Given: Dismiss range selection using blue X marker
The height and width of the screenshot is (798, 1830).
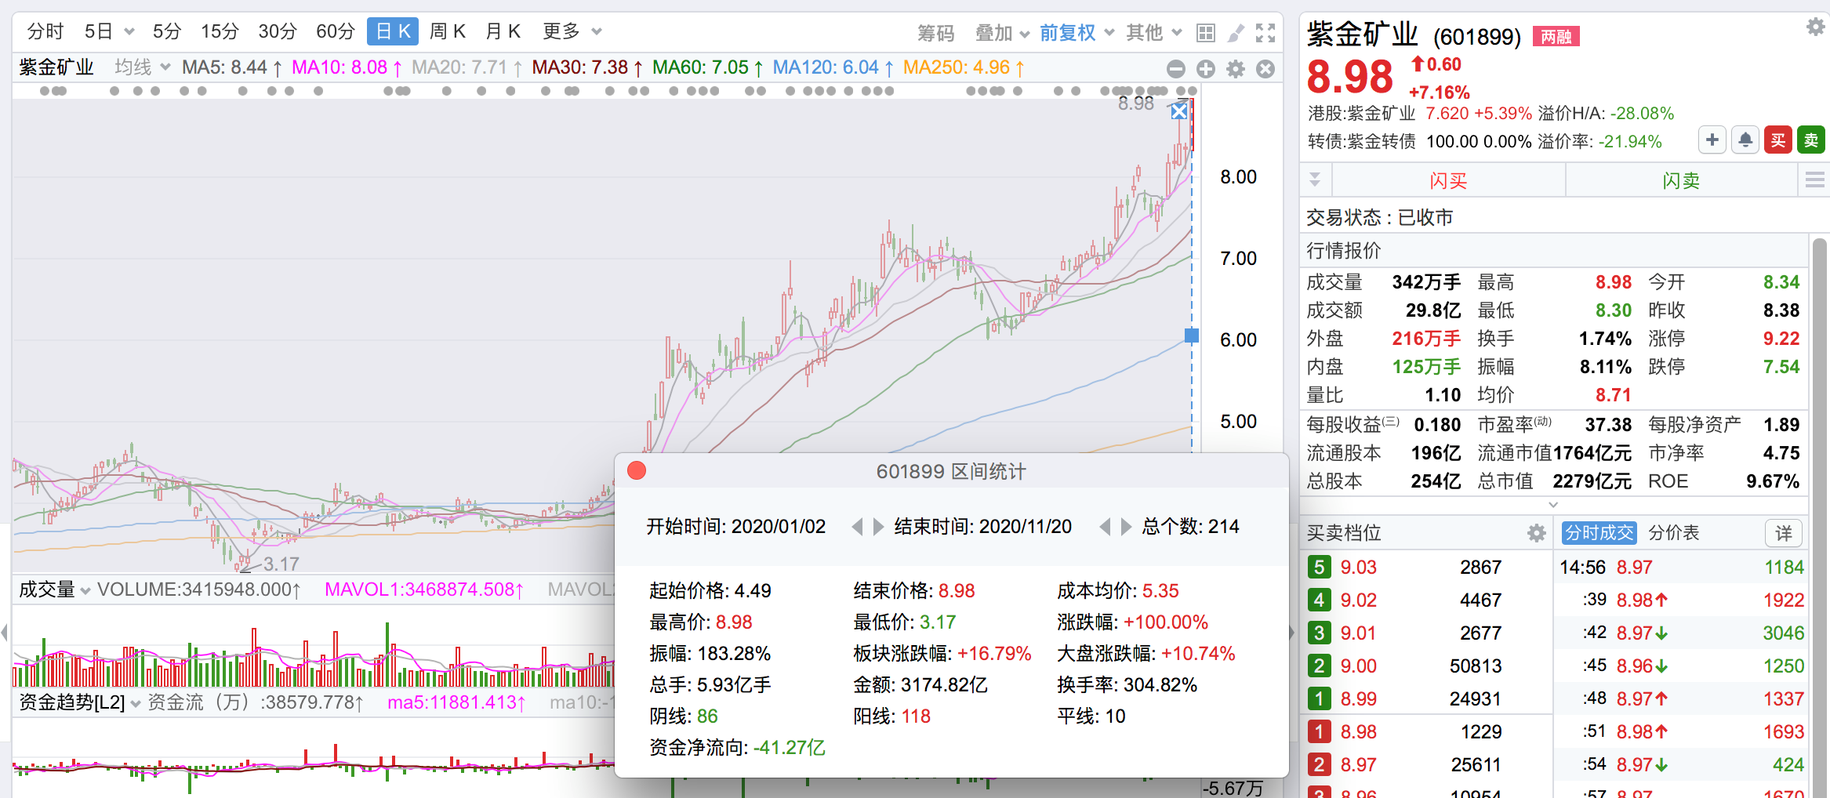Looking at the screenshot, I should tap(1178, 111).
